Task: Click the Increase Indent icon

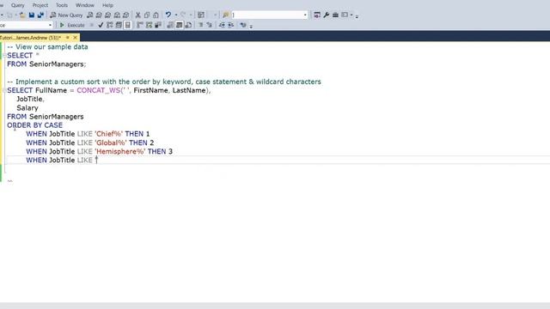Action: (231, 25)
